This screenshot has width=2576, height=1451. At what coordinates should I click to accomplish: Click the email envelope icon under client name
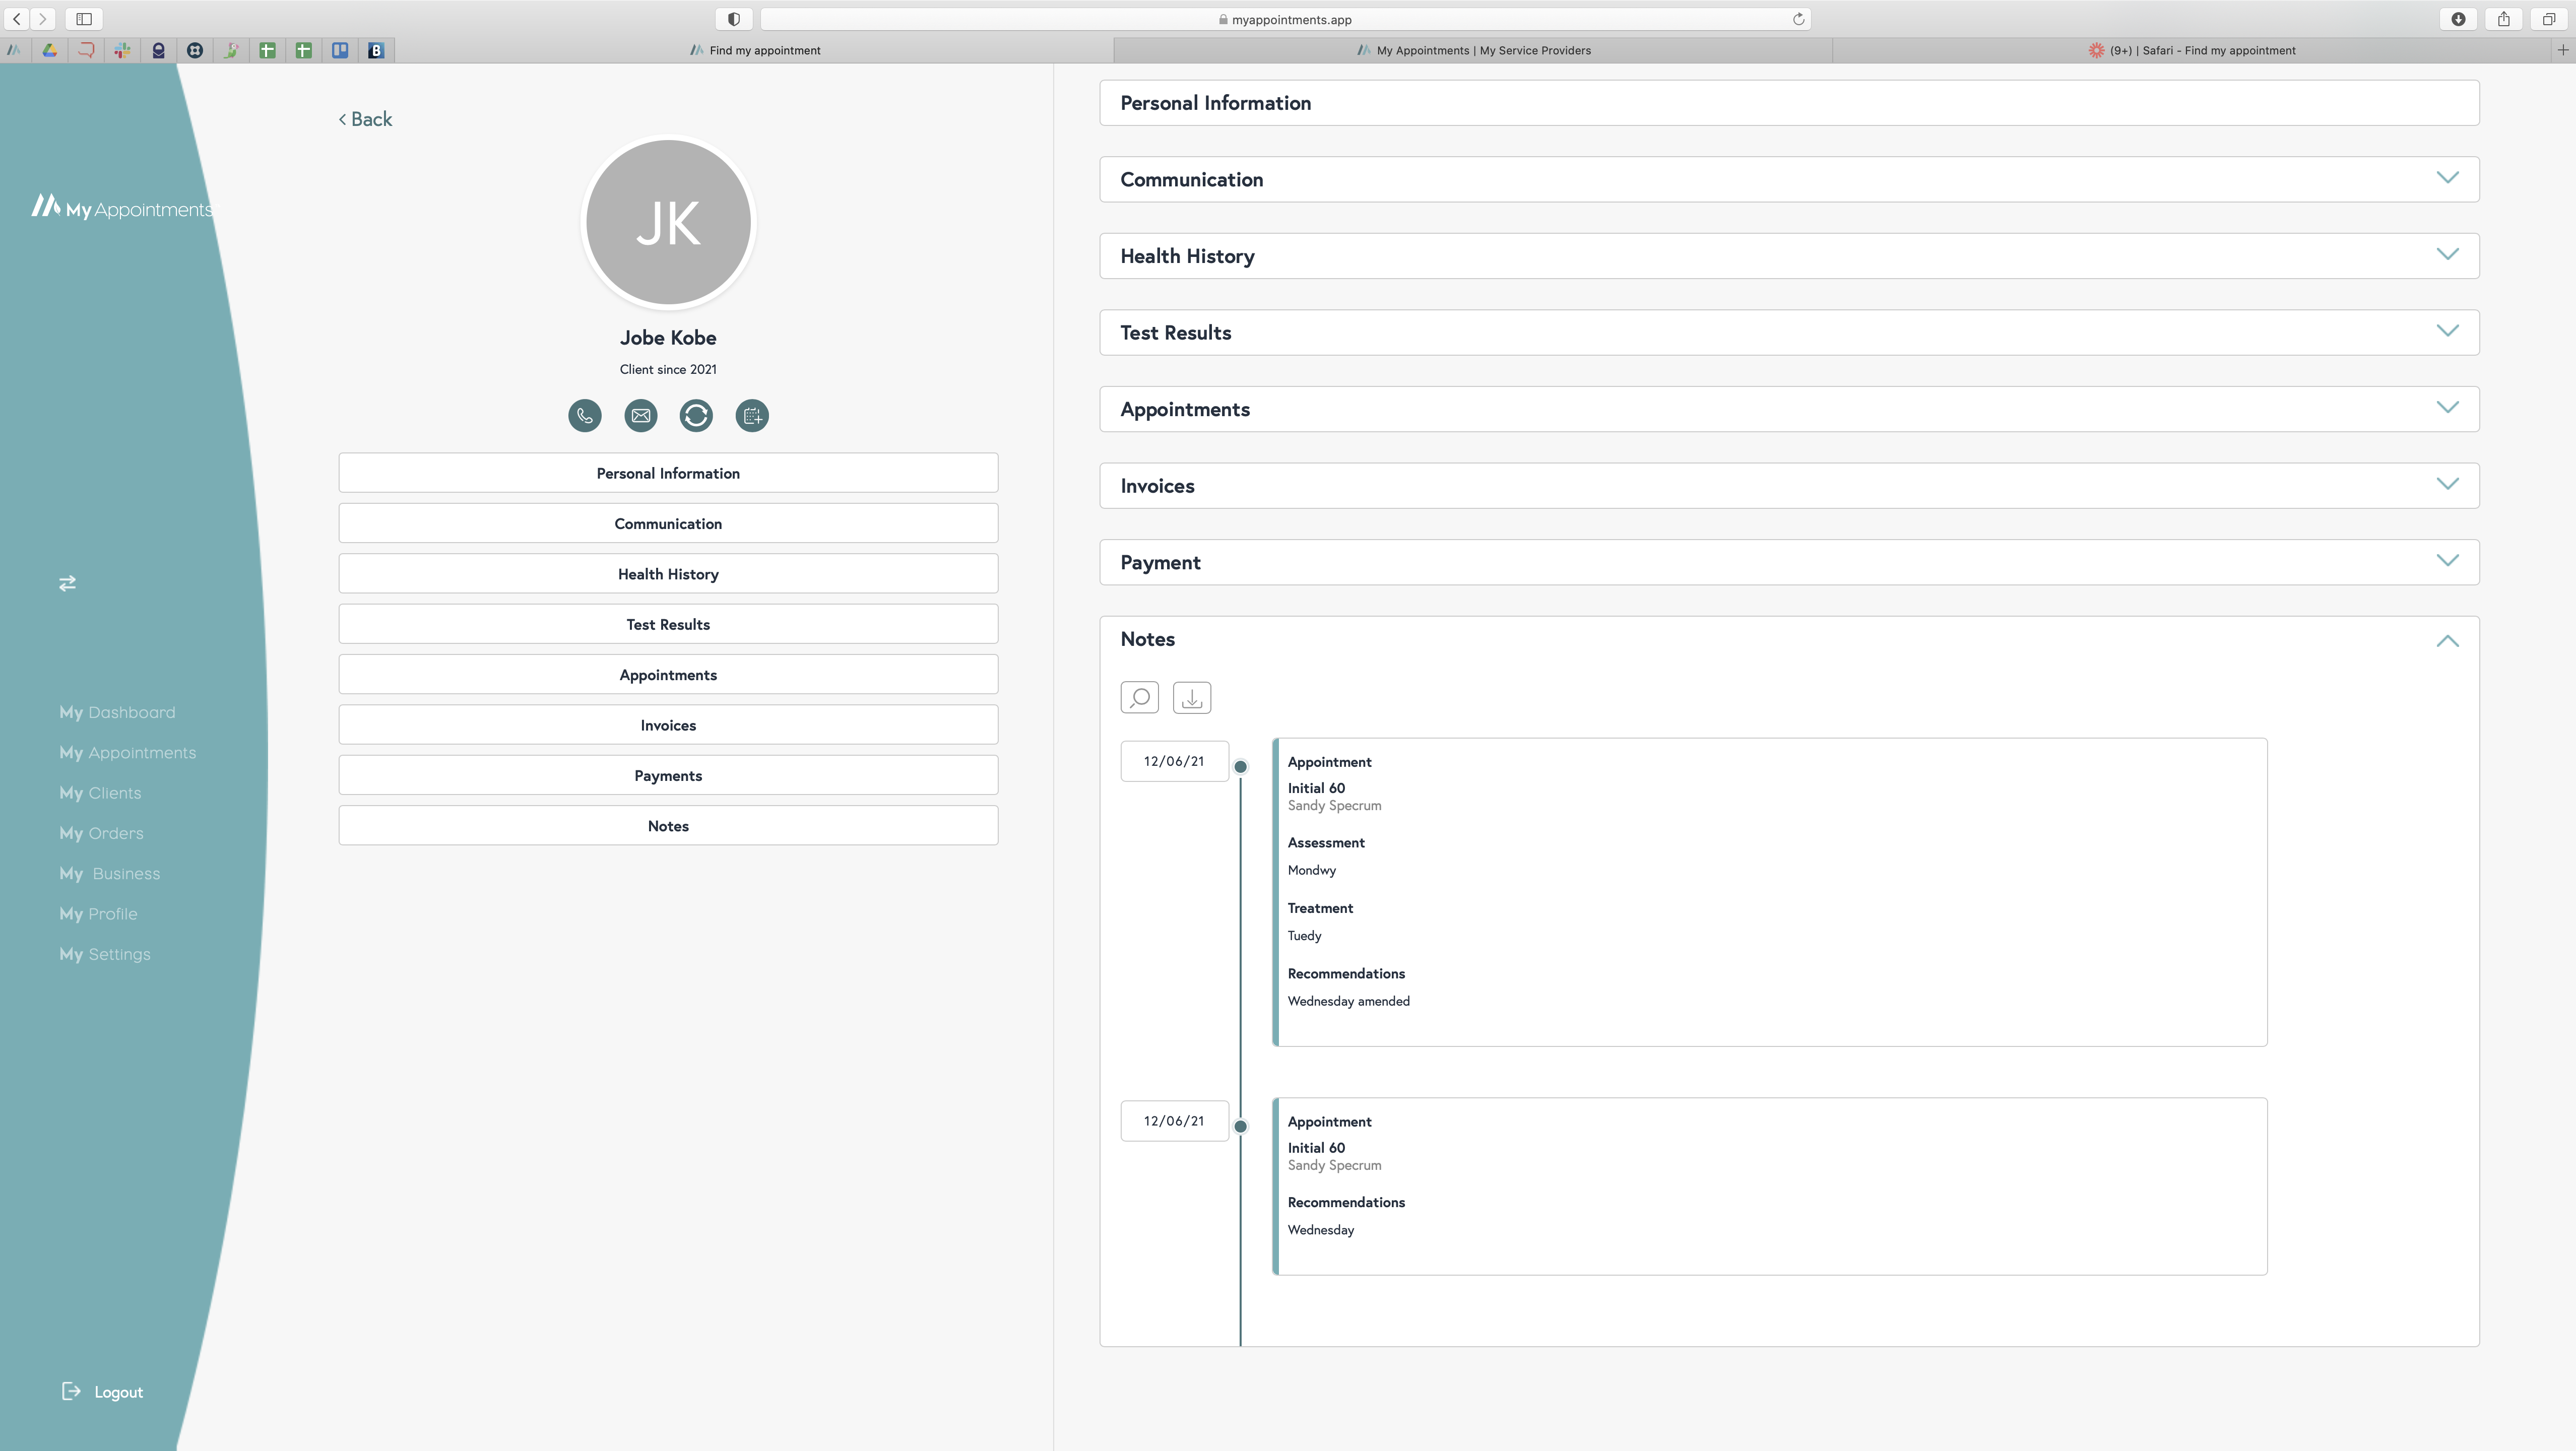[641, 415]
